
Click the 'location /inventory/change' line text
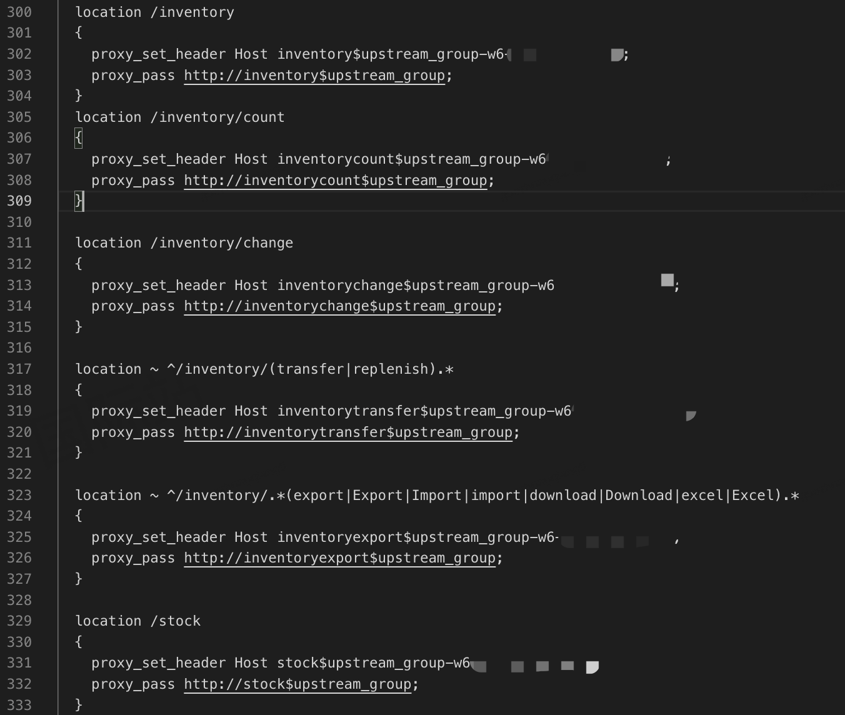tap(184, 243)
